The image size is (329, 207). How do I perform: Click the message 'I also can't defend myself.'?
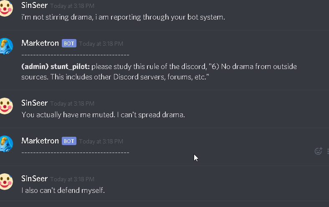[63, 190]
